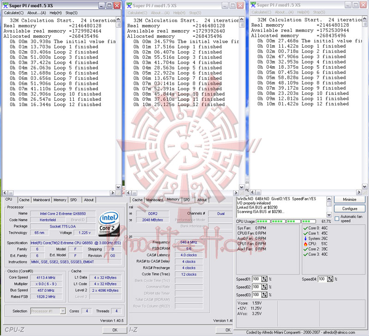The width and height of the screenshot is (369, 336).
Task: Click OK button in left CPU-Z window
Action: tap(115, 330)
